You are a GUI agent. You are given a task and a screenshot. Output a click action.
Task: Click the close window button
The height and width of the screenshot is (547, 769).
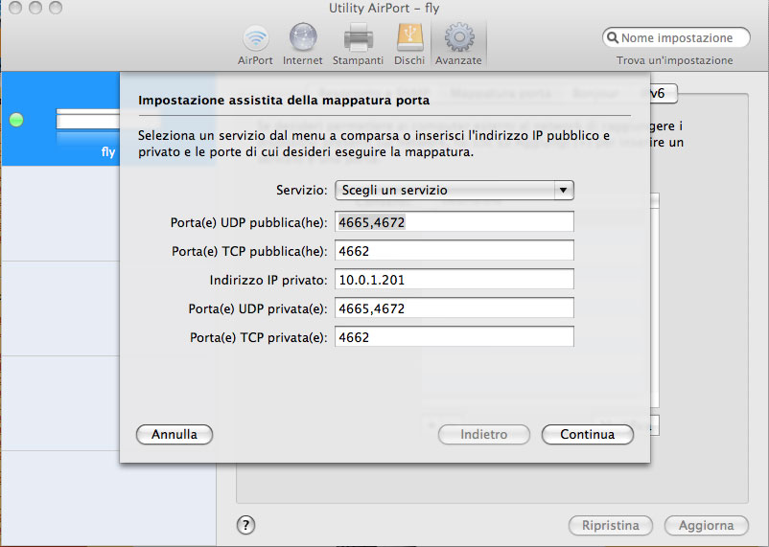(x=15, y=8)
